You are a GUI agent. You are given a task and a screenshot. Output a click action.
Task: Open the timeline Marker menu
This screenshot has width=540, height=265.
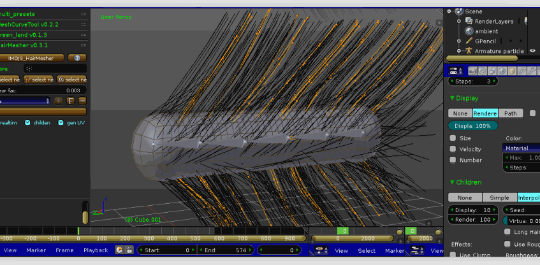tap(36, 250)
